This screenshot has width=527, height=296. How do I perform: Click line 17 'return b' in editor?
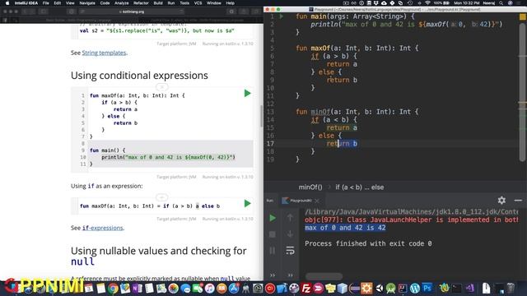pos(342,144)
